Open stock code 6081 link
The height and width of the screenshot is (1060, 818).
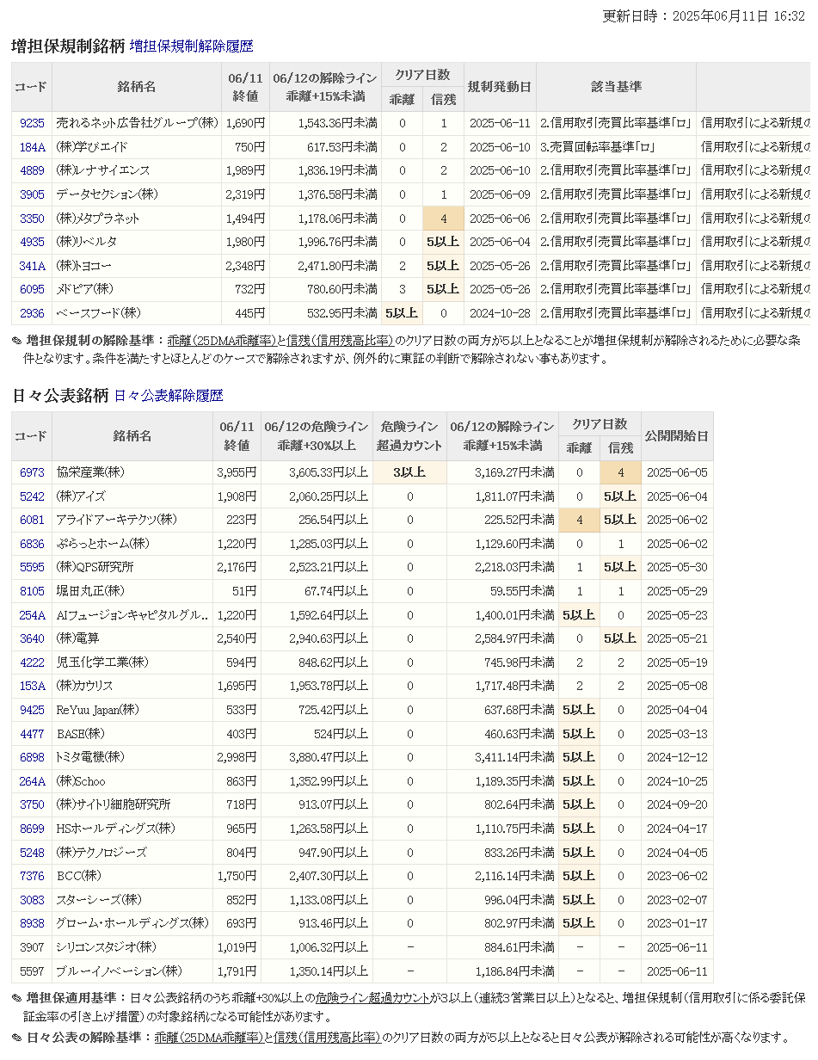(32, 520)
